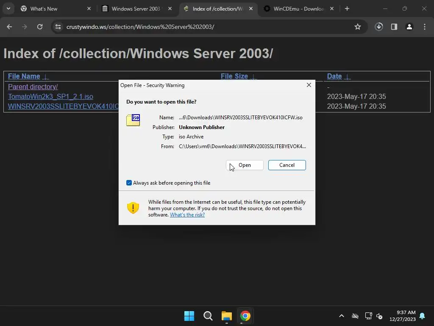Open the What's the risk? link
This screenshot has width=434, height=326.
point(187,214)
